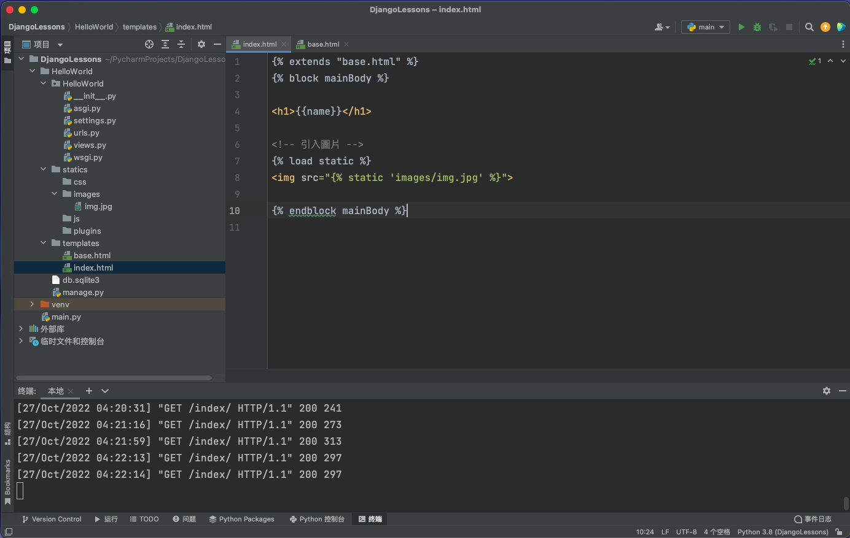
Task: Open the Python Packages tab
Action: [241, 519]
